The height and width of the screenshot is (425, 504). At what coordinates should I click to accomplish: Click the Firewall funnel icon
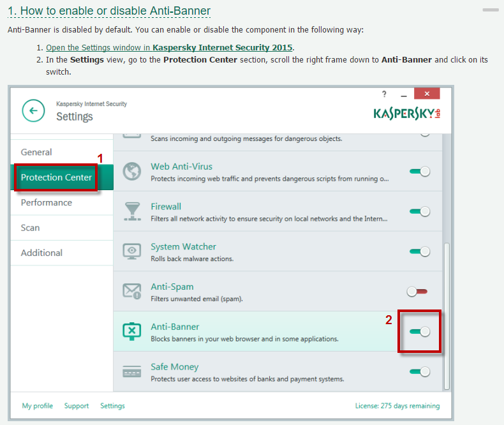(x=132, y=211)
